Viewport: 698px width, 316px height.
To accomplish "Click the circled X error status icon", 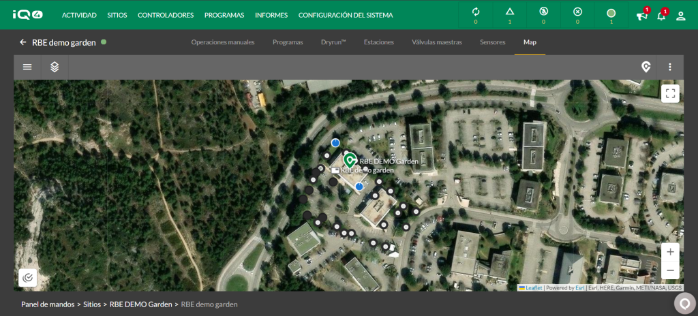I will 577,12.
